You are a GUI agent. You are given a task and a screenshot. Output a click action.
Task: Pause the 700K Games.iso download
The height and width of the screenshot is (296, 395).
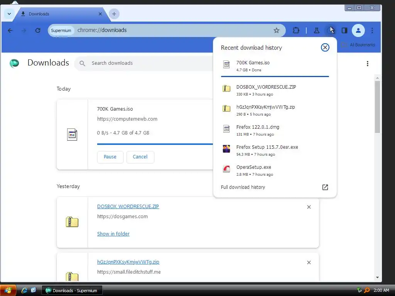click(110, 157)
